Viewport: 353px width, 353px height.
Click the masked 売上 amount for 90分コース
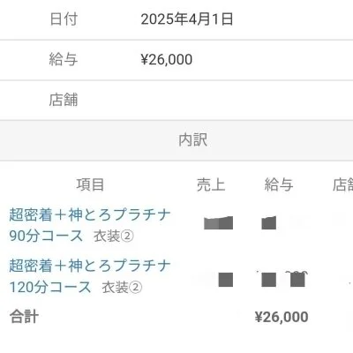pyautogui.click(x=218, y=222)
